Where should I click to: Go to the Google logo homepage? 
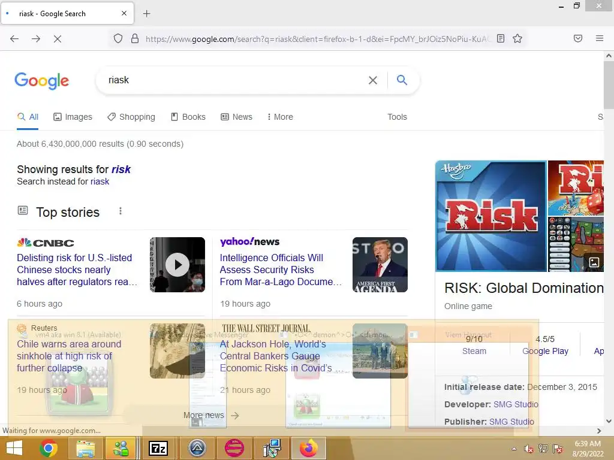pyautogui.click(x=42, y=81)
